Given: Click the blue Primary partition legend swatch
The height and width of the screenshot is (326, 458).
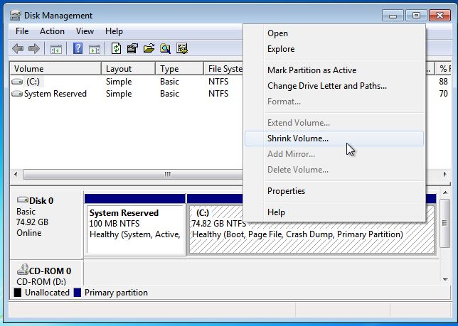Looking at the screenshot, I should 78,293.
